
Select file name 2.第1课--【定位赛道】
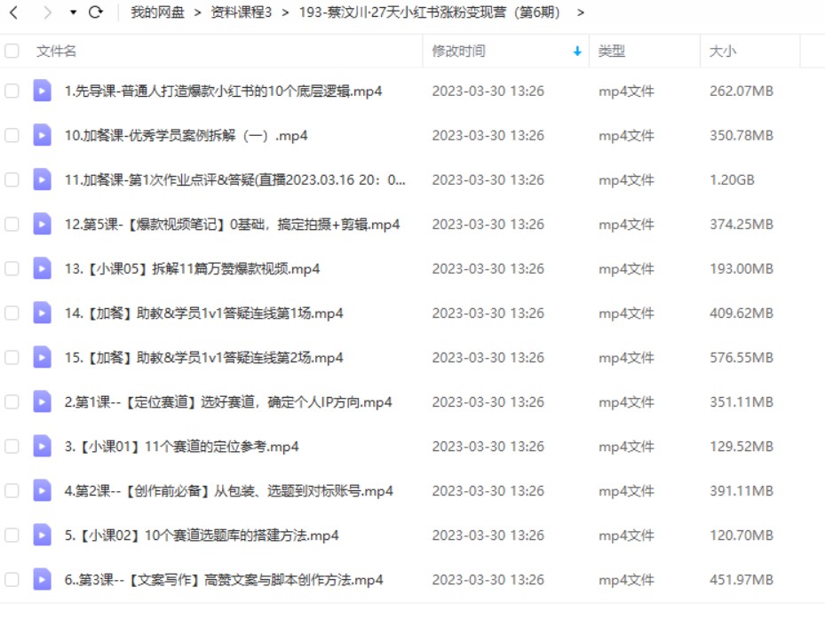click(x=228, y=402)
